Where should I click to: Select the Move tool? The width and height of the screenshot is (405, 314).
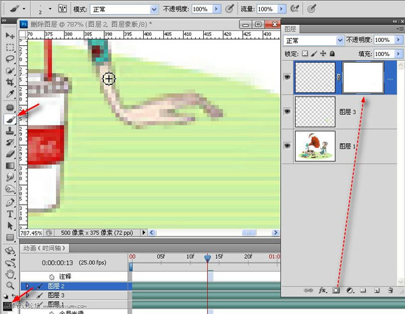[x=9, y=35]
